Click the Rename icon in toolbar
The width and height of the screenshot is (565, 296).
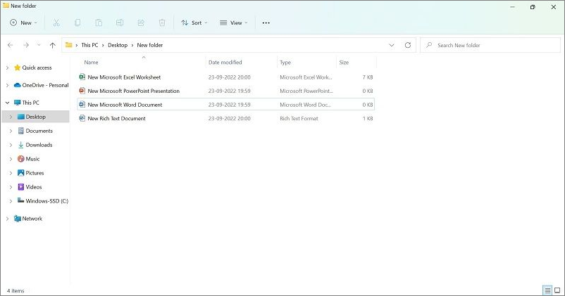[x=120, y=22]
